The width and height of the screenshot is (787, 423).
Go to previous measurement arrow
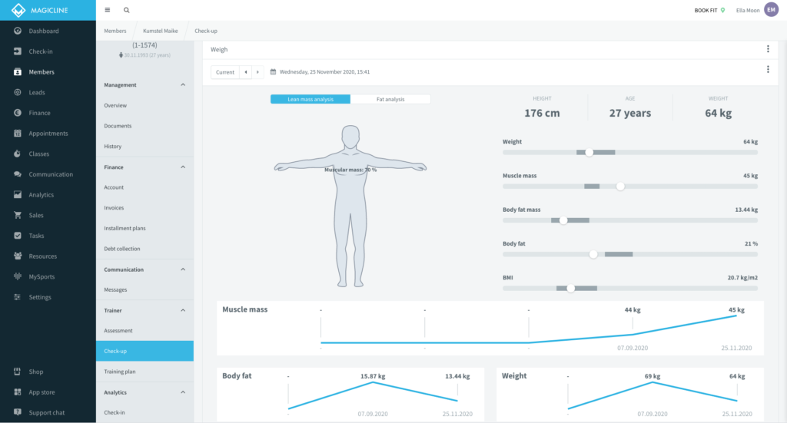tap(246, 72)
